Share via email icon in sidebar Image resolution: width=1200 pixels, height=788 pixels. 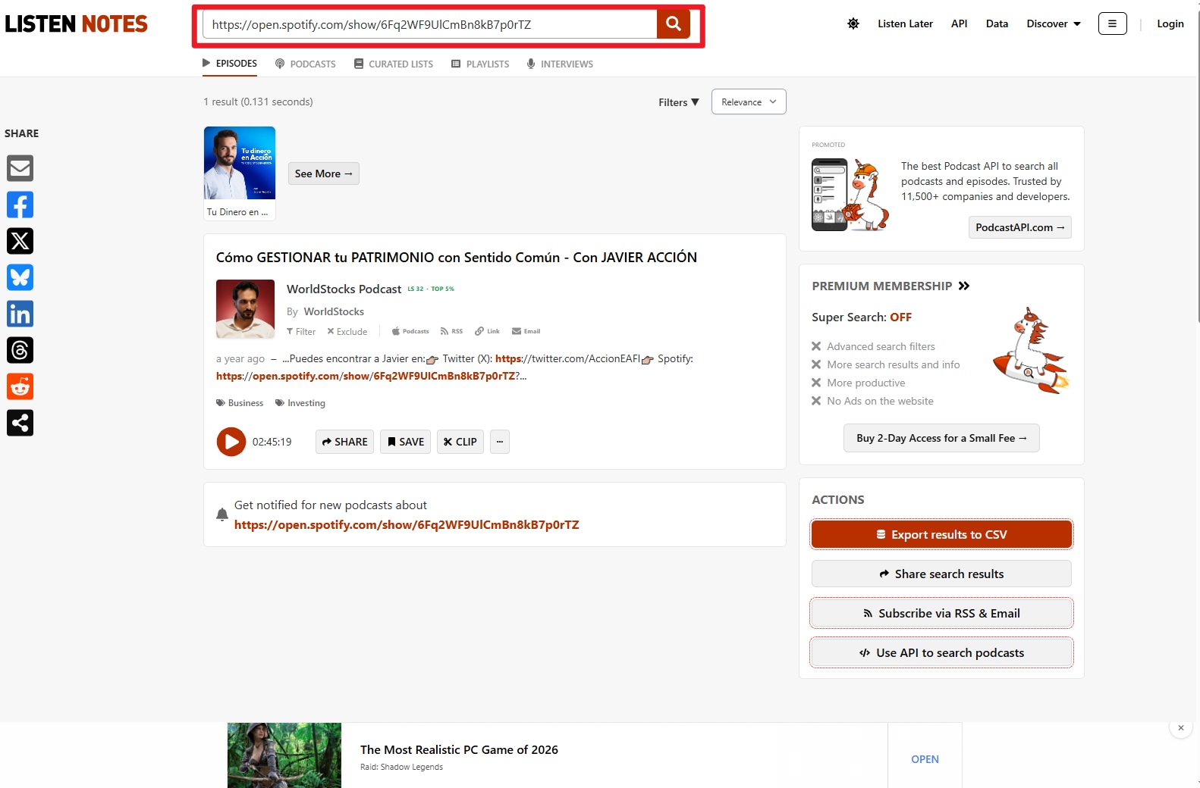(20, 168)
